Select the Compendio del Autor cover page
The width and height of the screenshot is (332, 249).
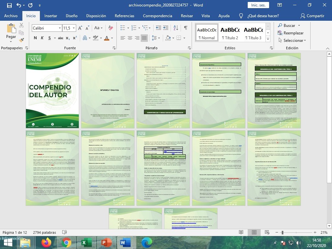tap(52, 90)
